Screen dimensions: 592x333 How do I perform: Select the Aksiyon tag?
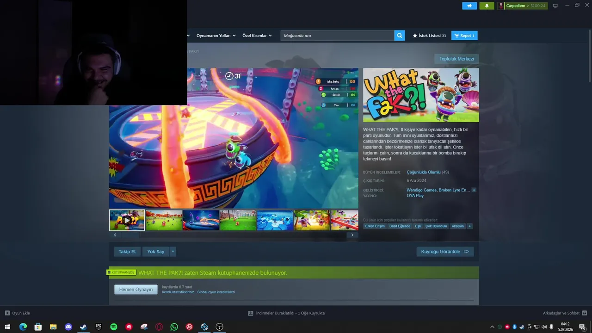point(457,226)
